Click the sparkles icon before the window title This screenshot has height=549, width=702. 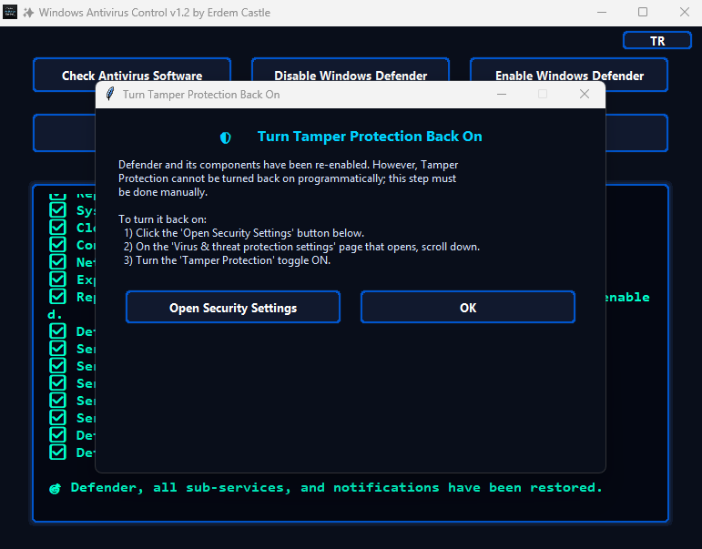click(28, 13)
